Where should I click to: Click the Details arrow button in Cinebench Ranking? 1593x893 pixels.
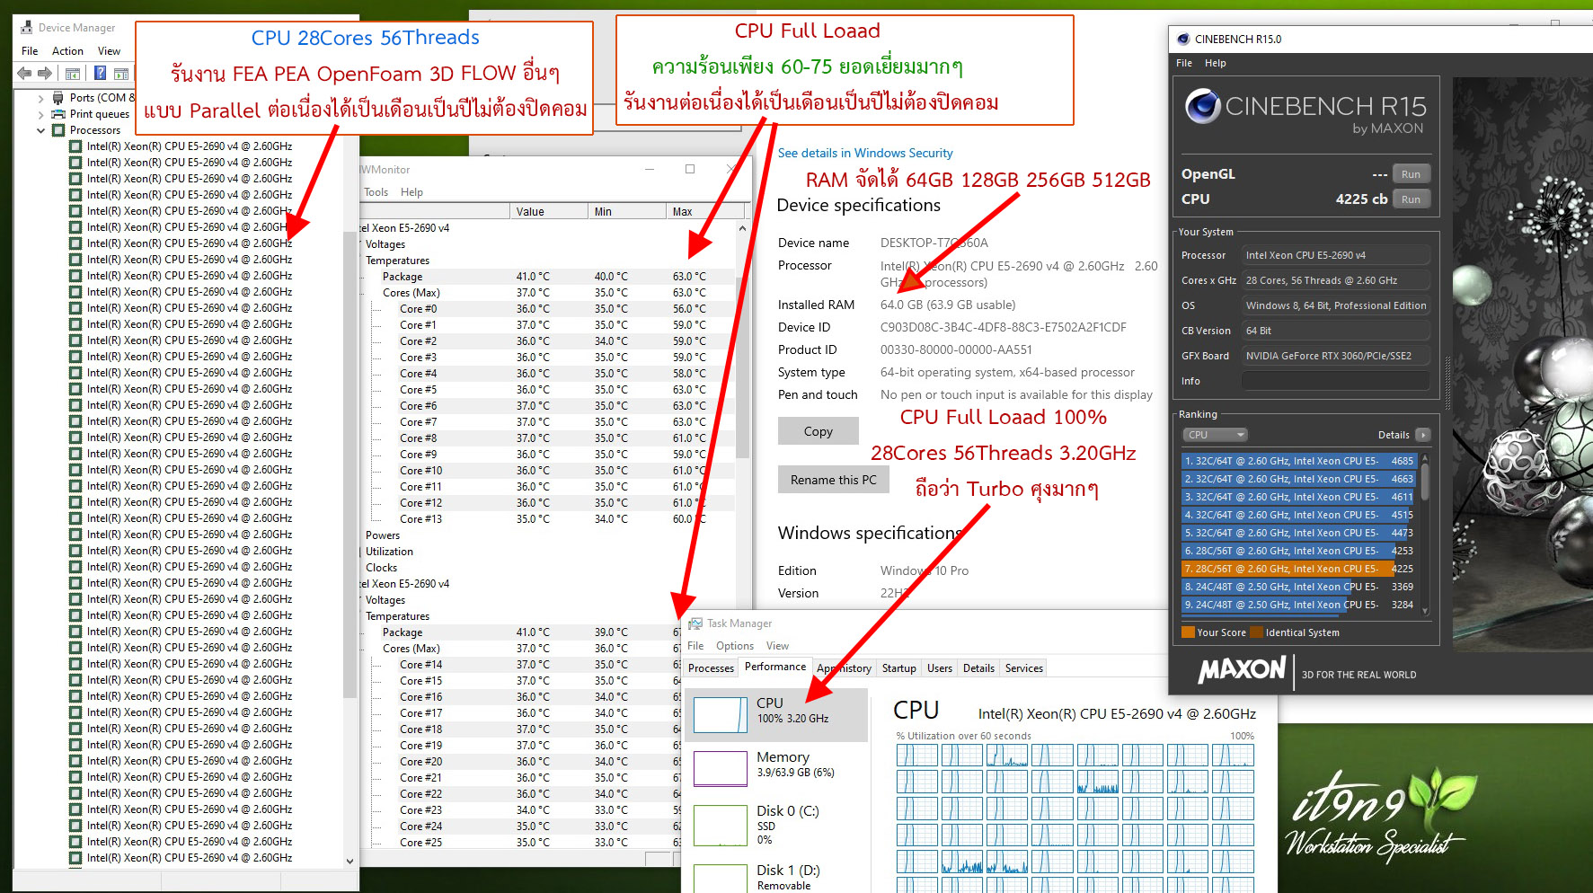pyautogui.click(x=1422, y=435)
